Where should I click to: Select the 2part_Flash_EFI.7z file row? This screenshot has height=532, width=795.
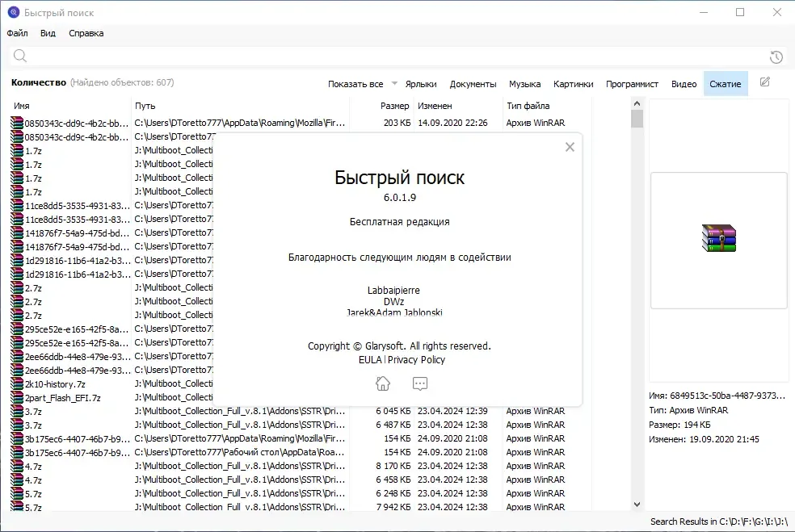point(62,398)
